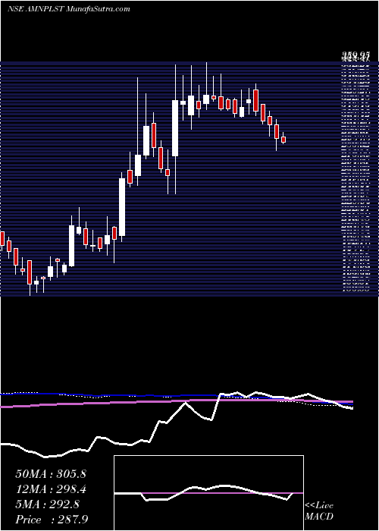Click the 12MA : 298.4 value
The height and width of the screenshot is (531, 379).
point(51,489)
